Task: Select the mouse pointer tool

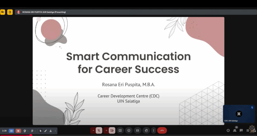Action: [41, 131]
